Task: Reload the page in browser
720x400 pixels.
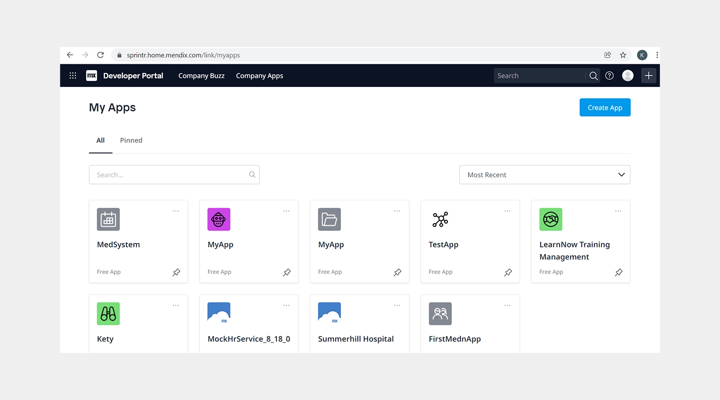Action: click(x=100, y=55)
